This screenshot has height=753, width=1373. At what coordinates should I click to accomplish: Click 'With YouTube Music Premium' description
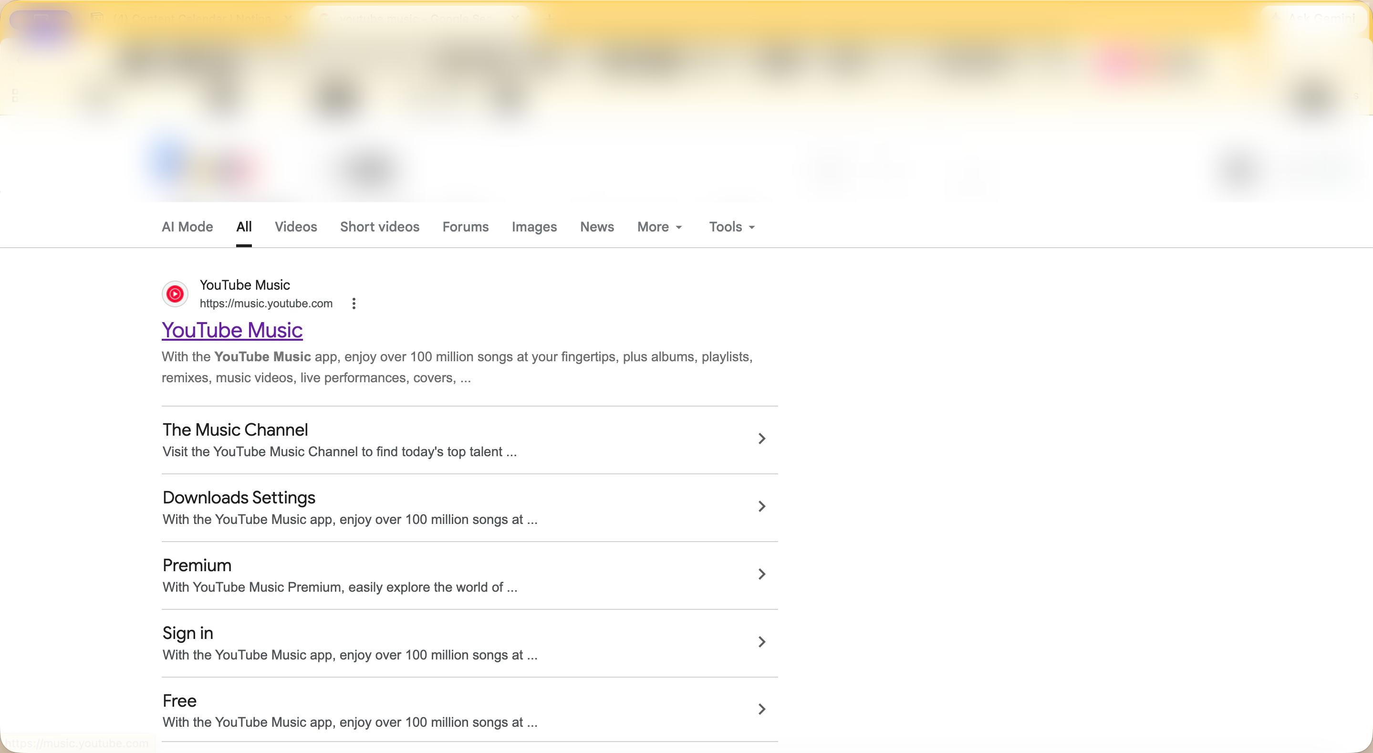[340, 587]
